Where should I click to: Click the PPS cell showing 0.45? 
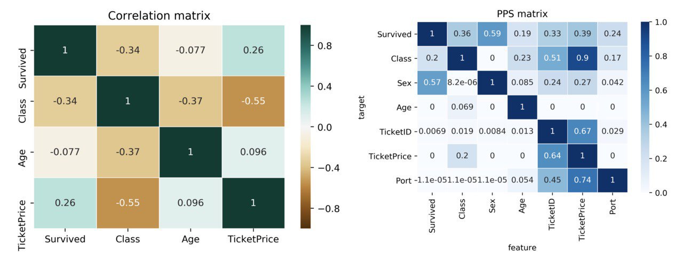pos(552,180)
